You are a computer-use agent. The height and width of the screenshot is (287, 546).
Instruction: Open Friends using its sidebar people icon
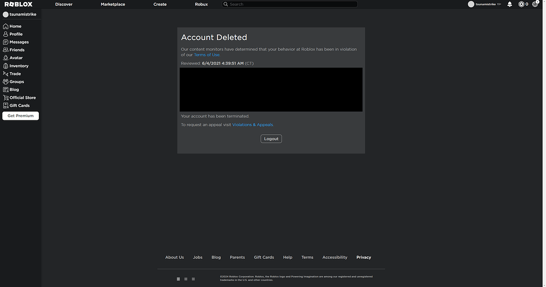(x=5, y=50)
